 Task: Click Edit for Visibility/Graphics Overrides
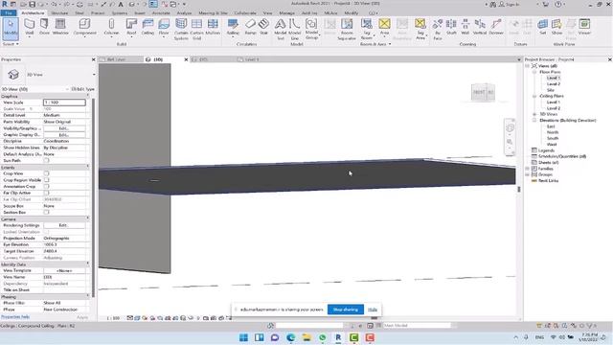coord(64,128)
